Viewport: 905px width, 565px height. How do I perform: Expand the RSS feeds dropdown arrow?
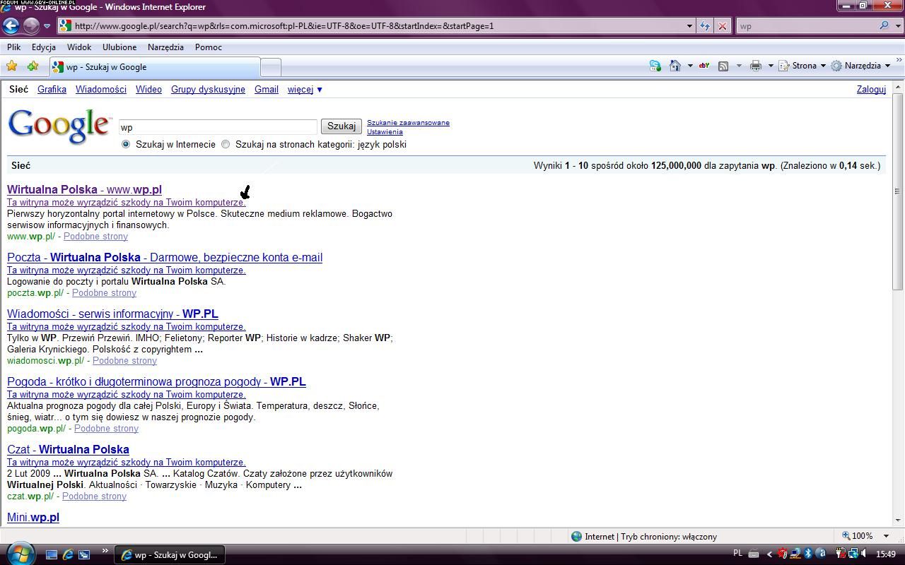(739, 66)
